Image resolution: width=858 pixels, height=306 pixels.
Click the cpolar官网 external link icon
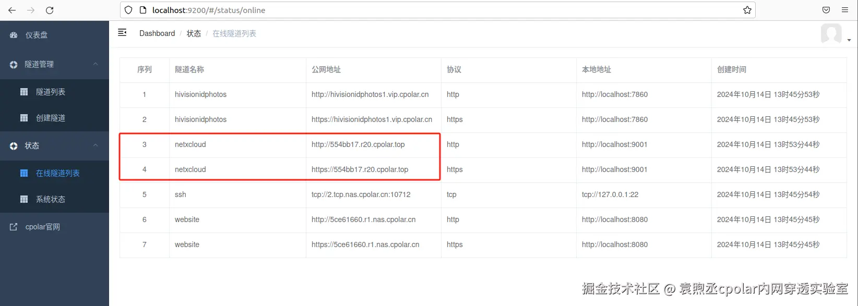14,227
